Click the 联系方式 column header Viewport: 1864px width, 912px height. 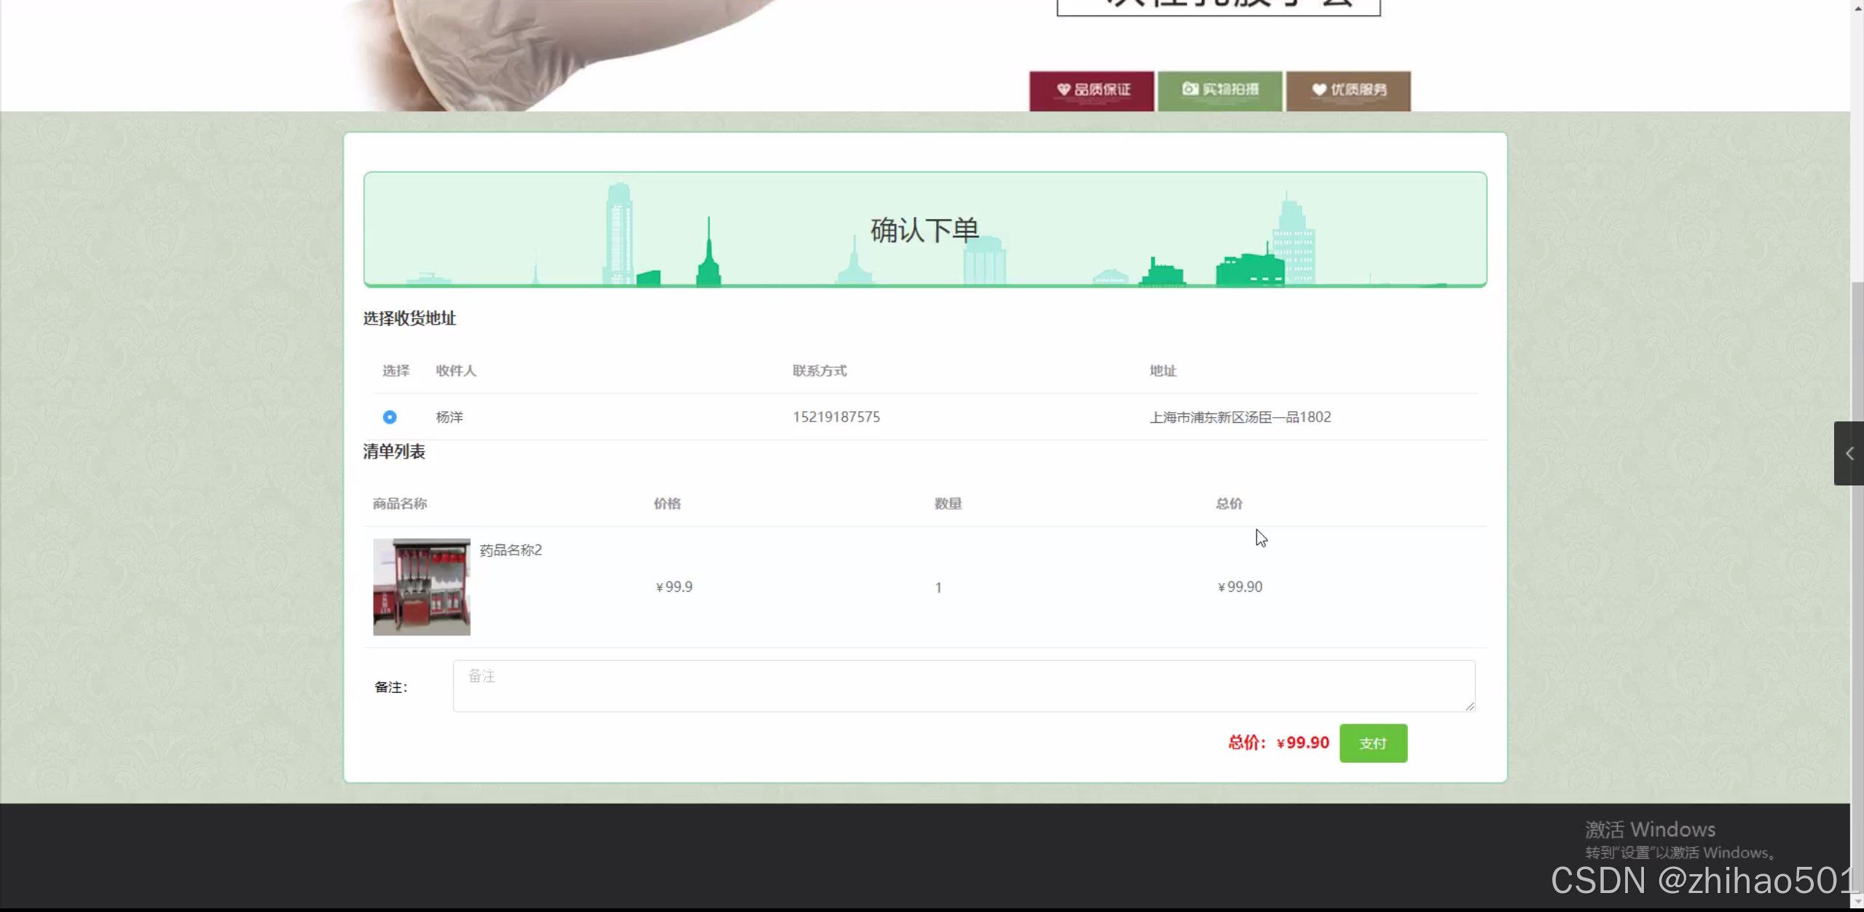(819, 371)
